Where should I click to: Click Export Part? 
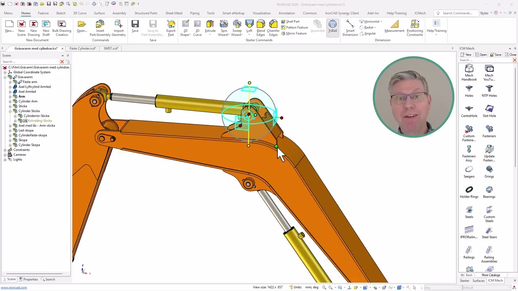coord(171,28)
